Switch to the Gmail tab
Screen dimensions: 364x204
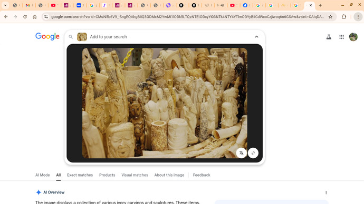(x=27, y=5)
